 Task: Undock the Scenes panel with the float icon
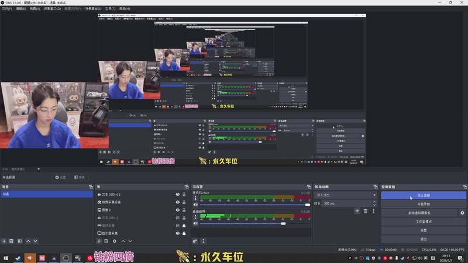(x=91, y=186)
